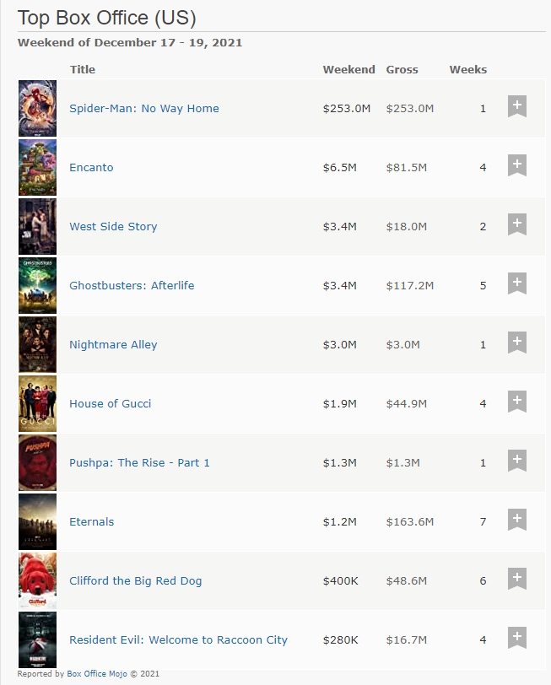Click the Clifford the Big Red Dog poster

click(x=38, y=580)
